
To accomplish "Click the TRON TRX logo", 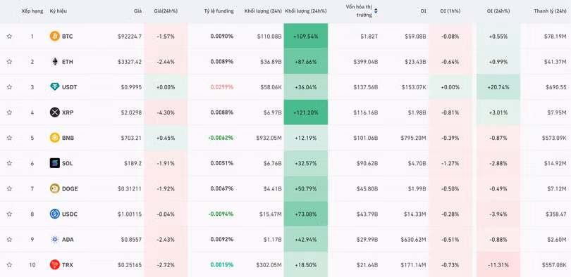I will (x=54, y=265).
